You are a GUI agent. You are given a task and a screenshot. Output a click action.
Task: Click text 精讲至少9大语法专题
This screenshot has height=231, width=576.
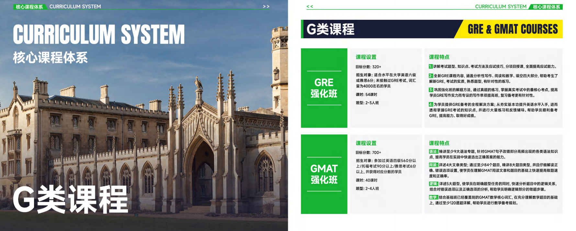coord(457,151)
